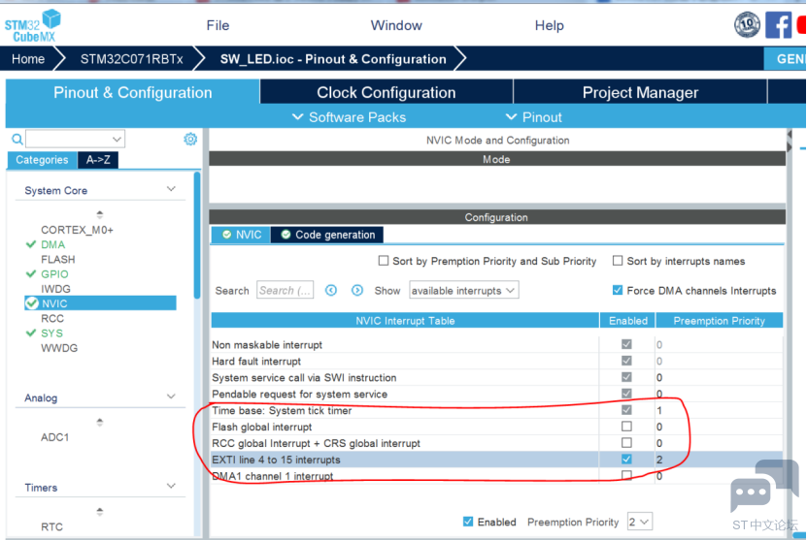
Task: Collapse the System Core category
Action: tap(171, 189)
